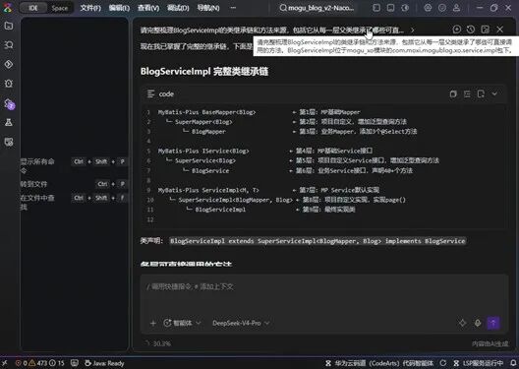The width and height of the screenshot is (519, 369).
Task: Open the Test flask icon in sidebar
Action: click(9, 123)
